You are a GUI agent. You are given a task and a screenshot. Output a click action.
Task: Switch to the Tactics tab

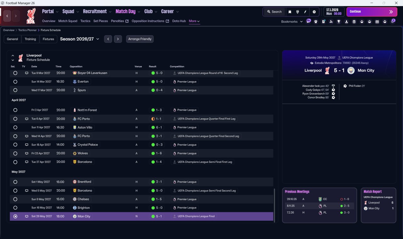(x=85, y=21)
